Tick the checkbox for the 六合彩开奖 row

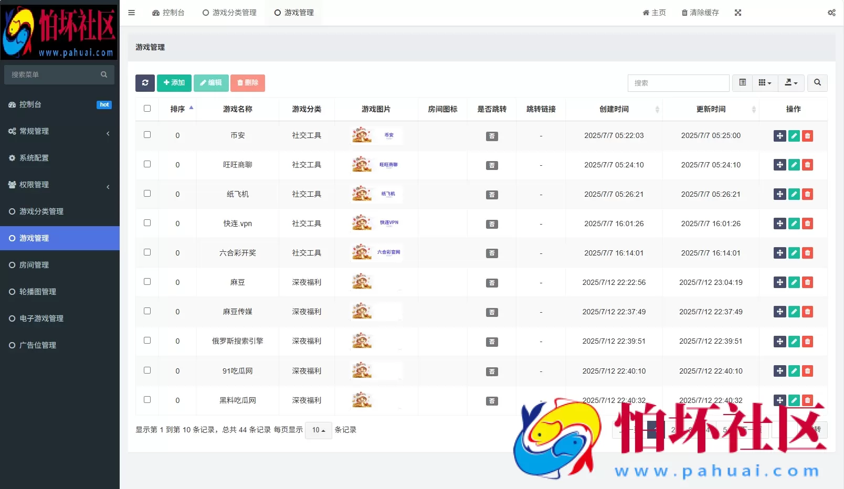click(147, 252)
